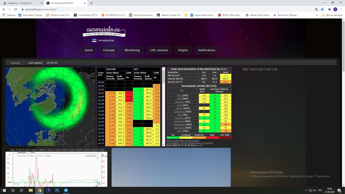Select the virmalised.ee browser tab

tap(66, 3)
